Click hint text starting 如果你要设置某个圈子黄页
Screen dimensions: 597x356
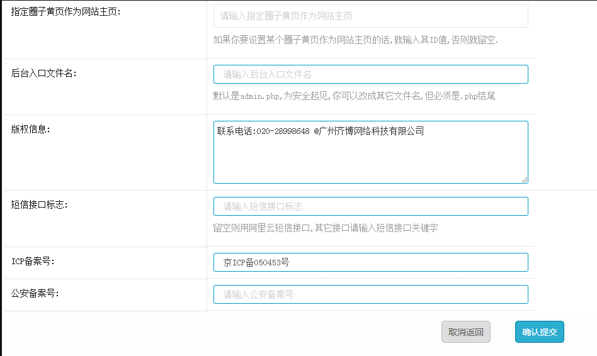[x=356, y=40]
